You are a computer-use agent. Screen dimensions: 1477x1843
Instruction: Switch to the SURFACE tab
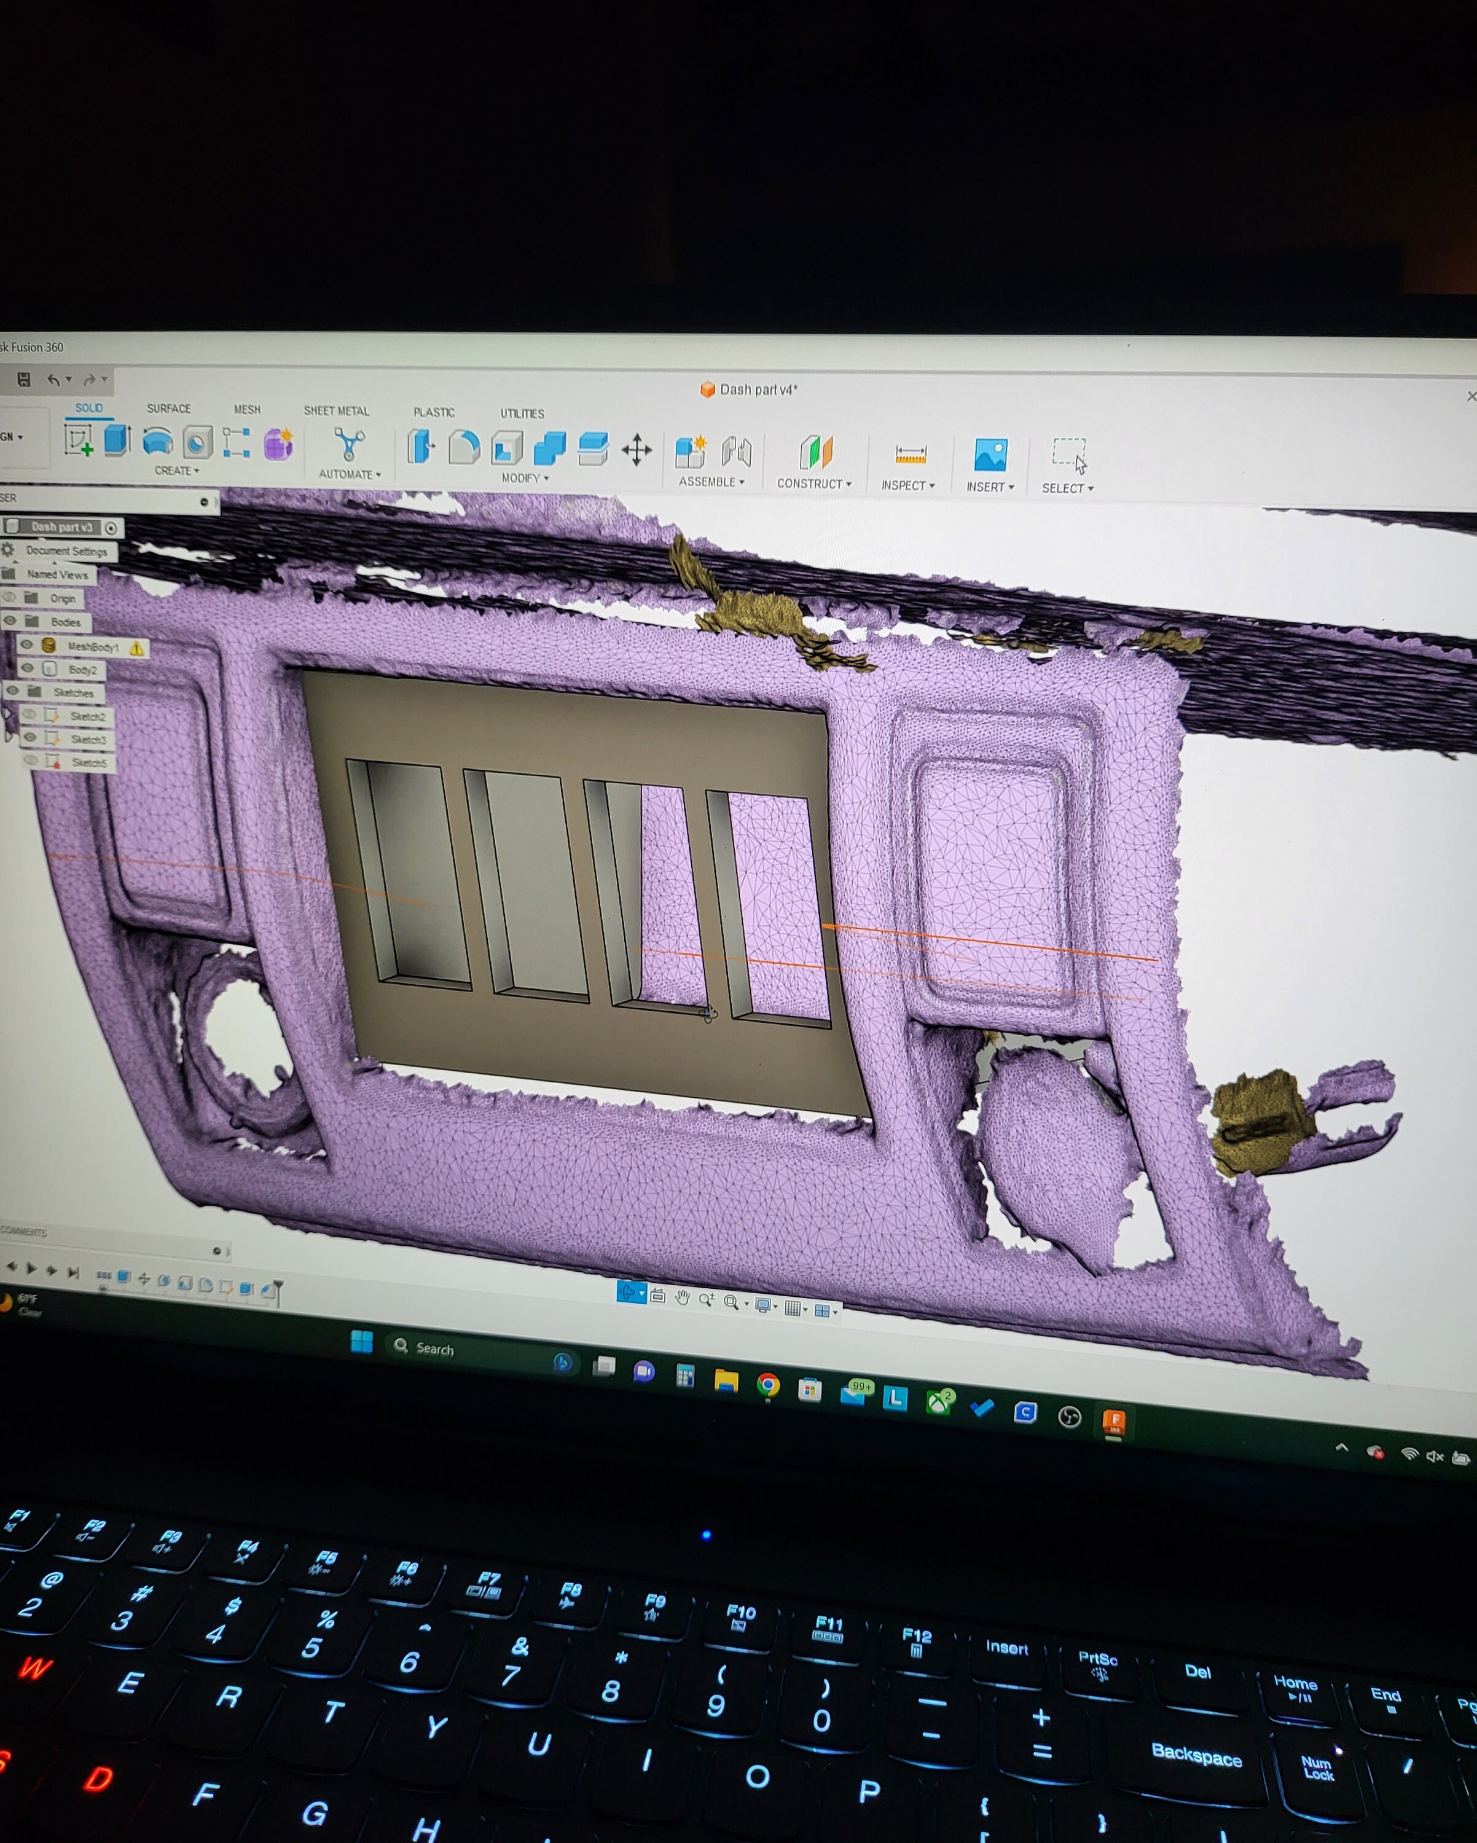tap(168, 409)
